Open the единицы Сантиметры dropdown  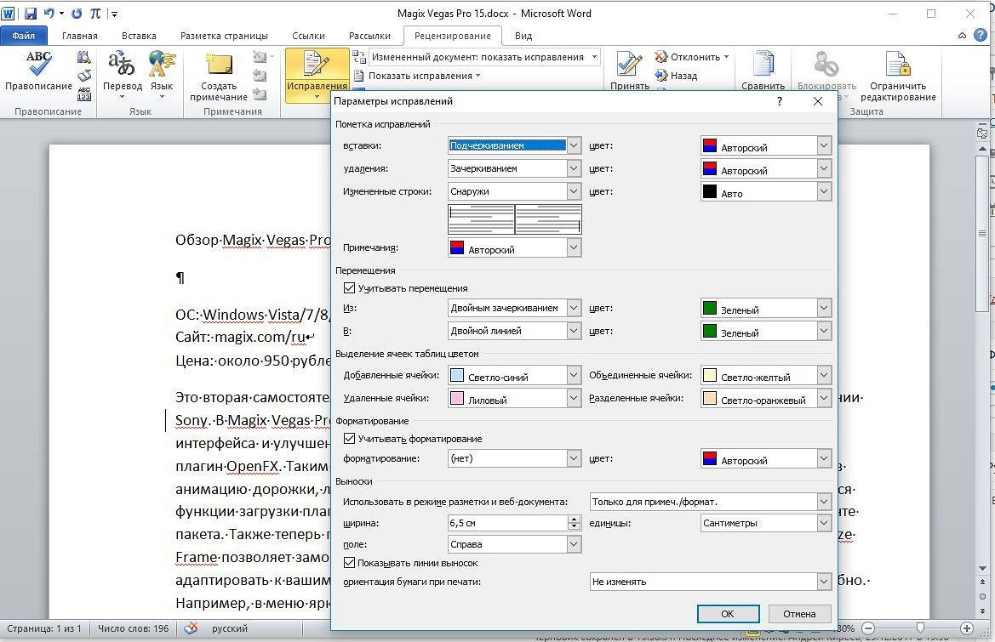(765, 523)
